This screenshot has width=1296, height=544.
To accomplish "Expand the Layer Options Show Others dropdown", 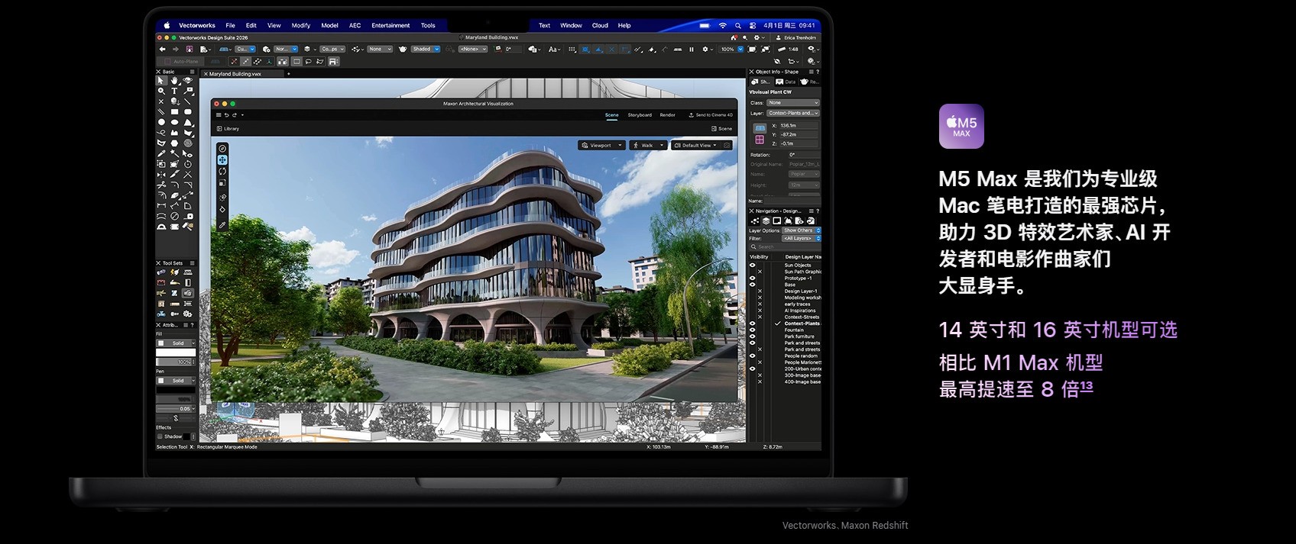I will pos(801,230).
